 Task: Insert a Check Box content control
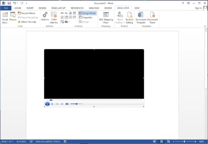point(62,17)
